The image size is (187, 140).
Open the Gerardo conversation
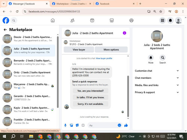28,98
